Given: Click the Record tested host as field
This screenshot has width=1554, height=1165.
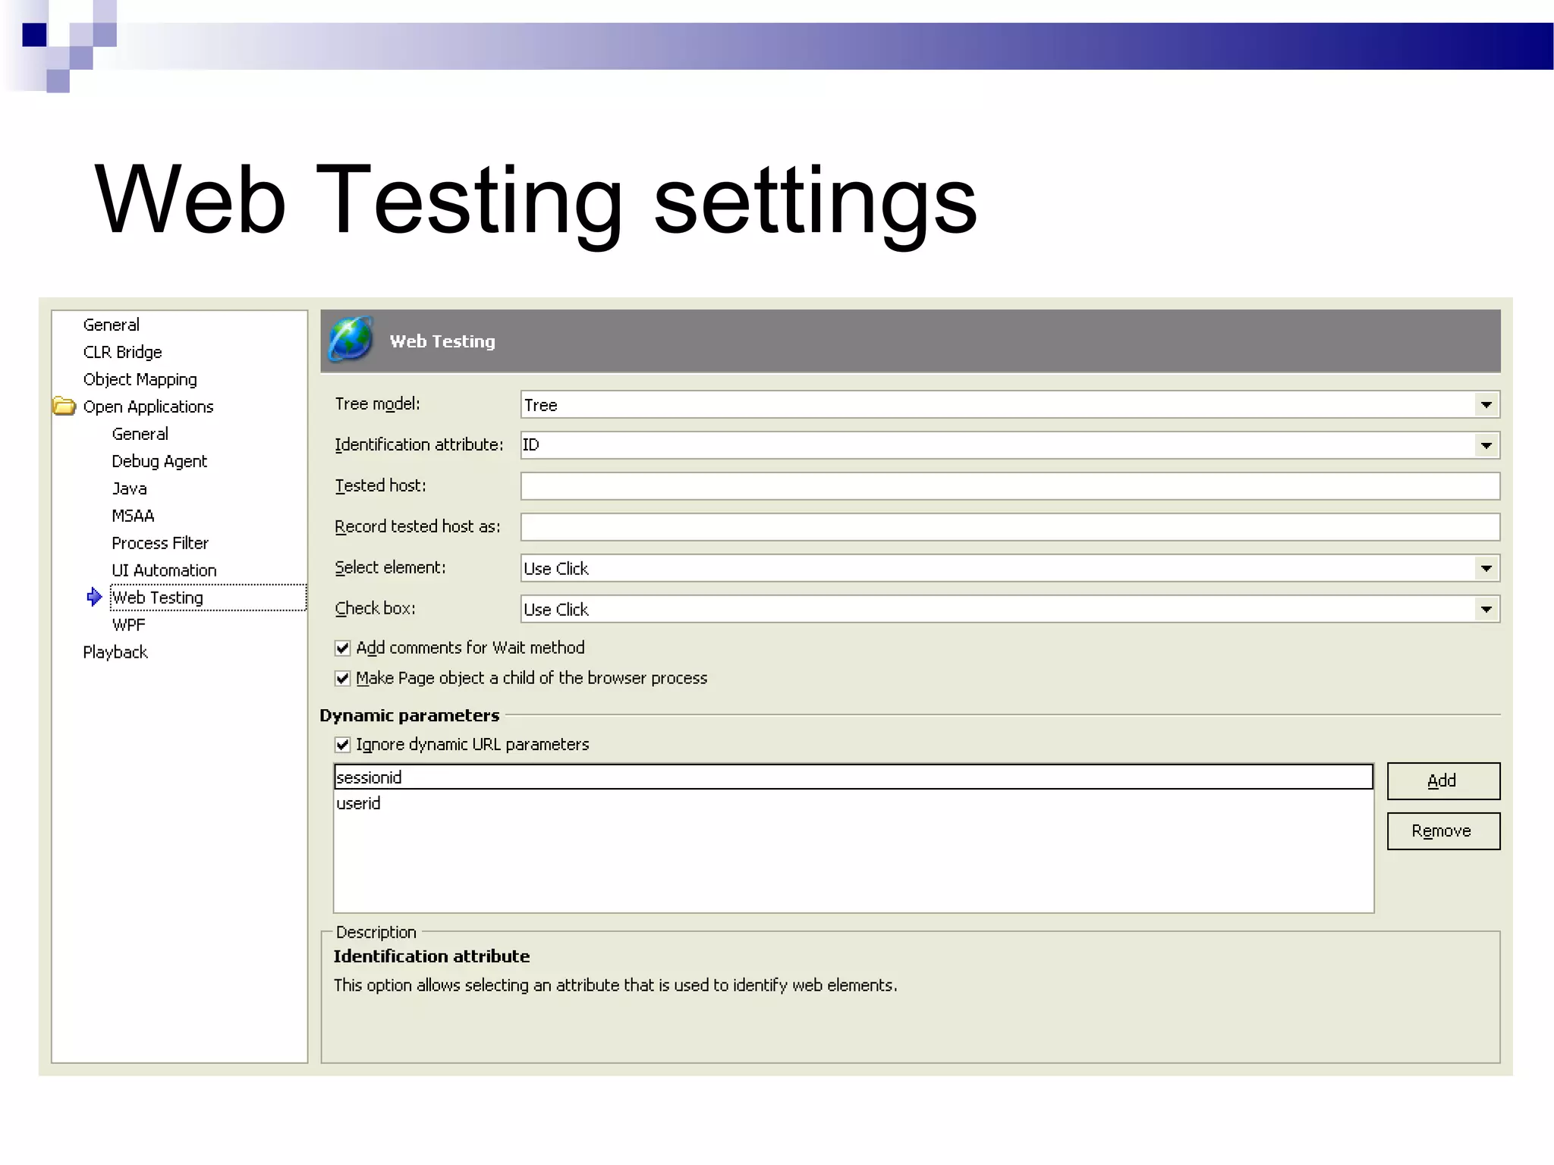Looking at the screenshot, I should coord(1010,527).
